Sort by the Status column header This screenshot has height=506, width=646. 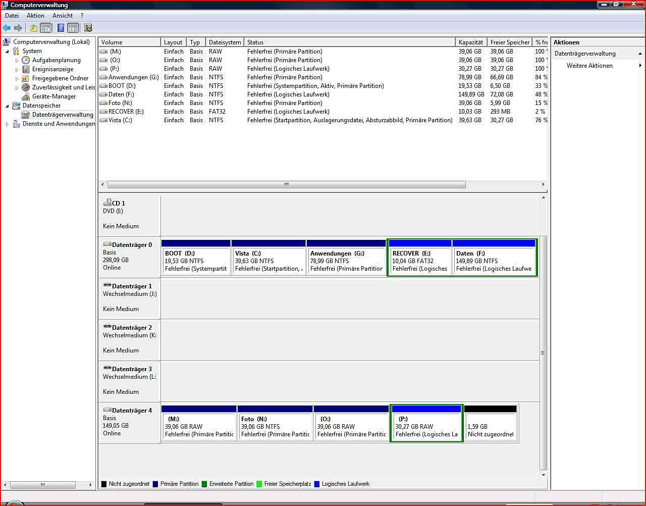(x=349, y=42)
